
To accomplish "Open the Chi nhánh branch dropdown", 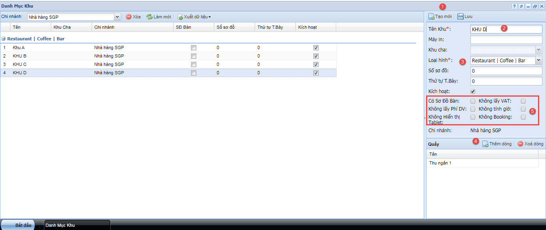I will point(118,17).
